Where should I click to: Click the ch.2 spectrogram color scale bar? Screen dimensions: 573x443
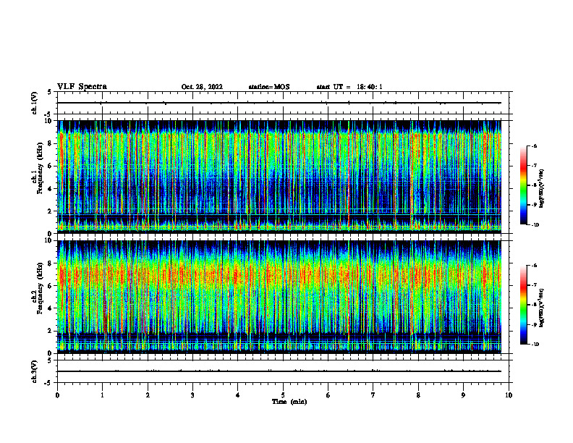pyautogui.click(x=523, y=305)
